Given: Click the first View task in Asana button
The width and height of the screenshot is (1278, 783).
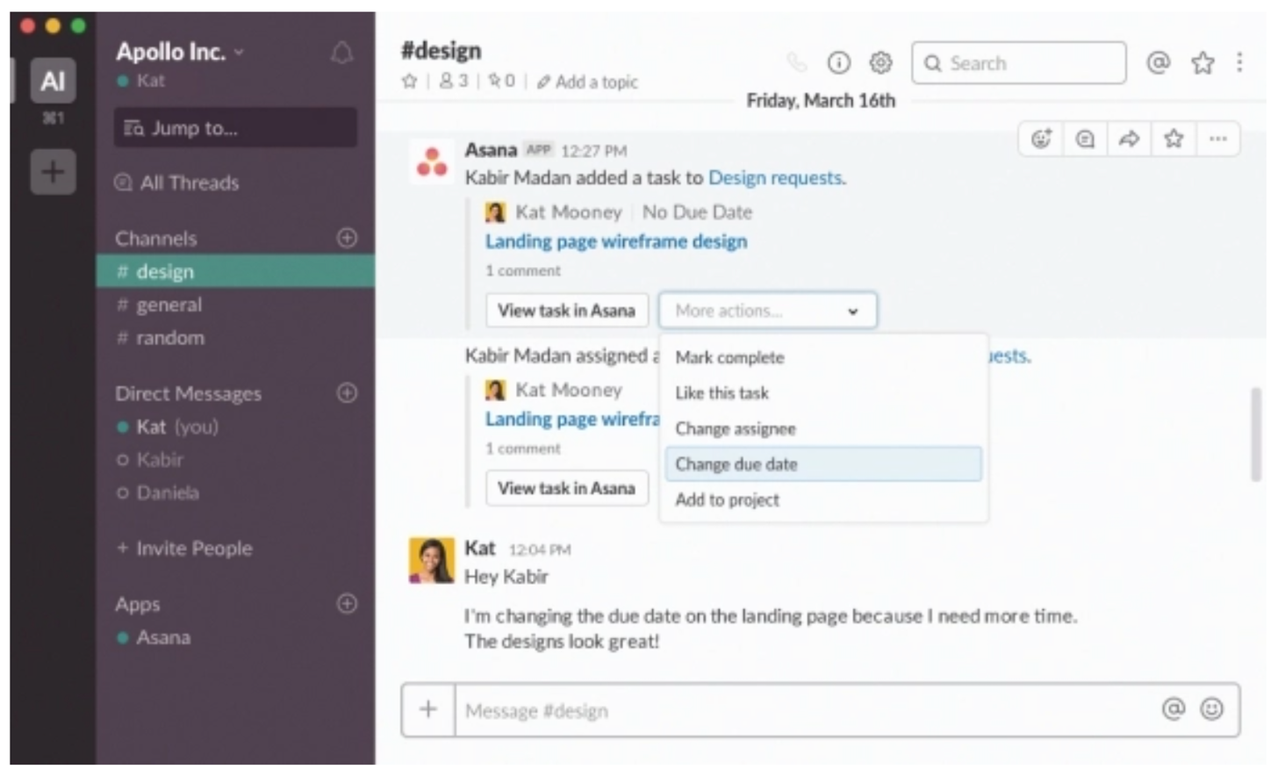Looking at the screenshot, I should pyautogui.click(x=566, y=311).
